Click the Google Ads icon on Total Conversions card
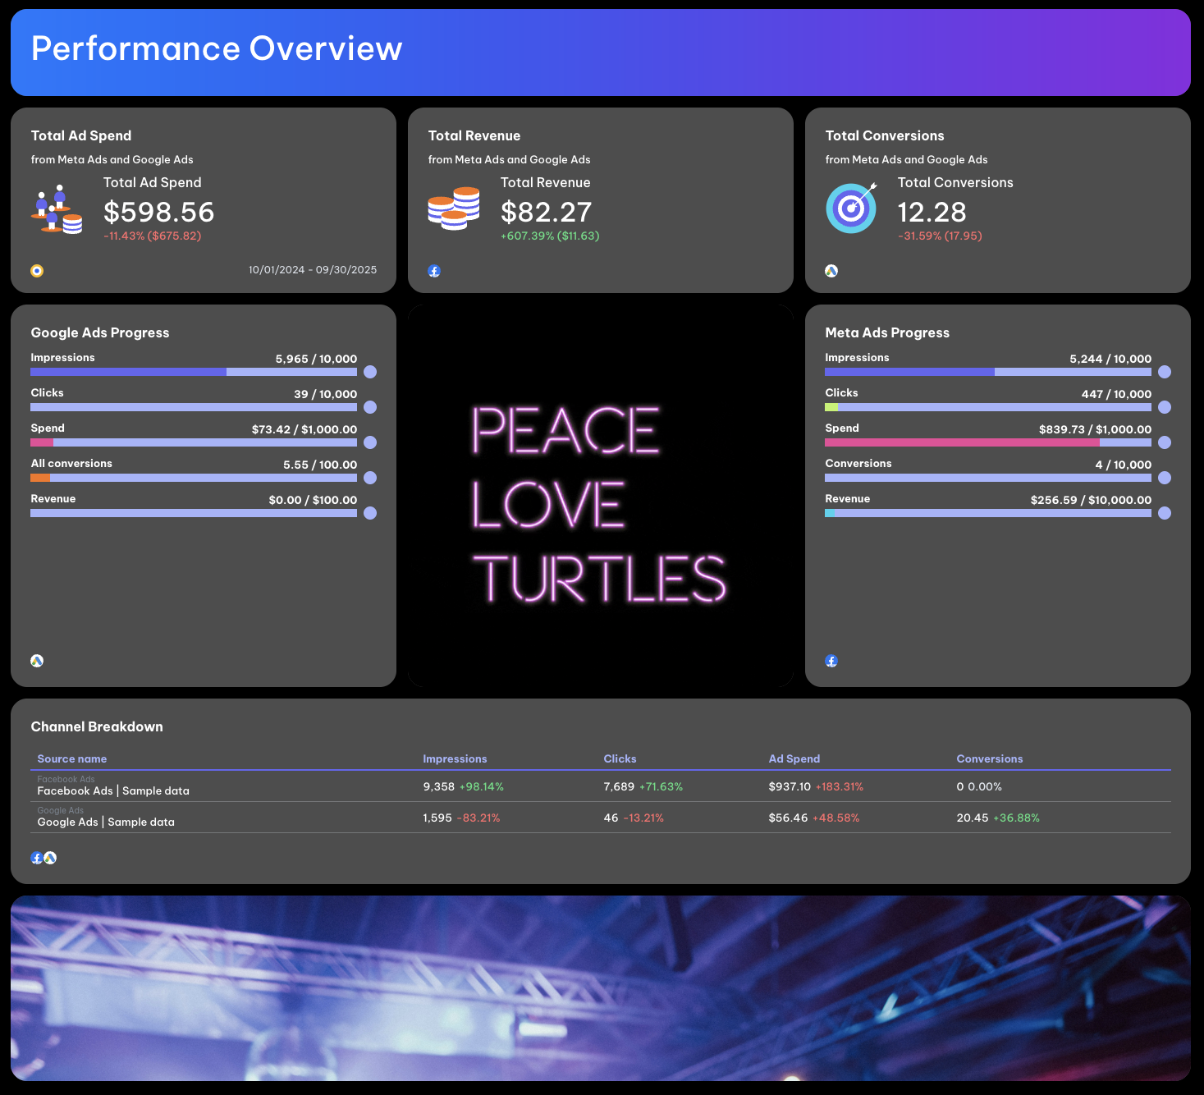1204x1095 pixels. 831,271
